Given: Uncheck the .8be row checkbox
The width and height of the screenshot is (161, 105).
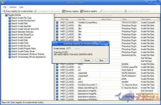Looking at the screenshot, I should 57,32.
